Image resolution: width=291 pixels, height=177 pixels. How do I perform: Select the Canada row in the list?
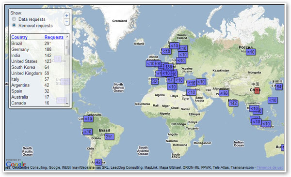pos(38,103)
